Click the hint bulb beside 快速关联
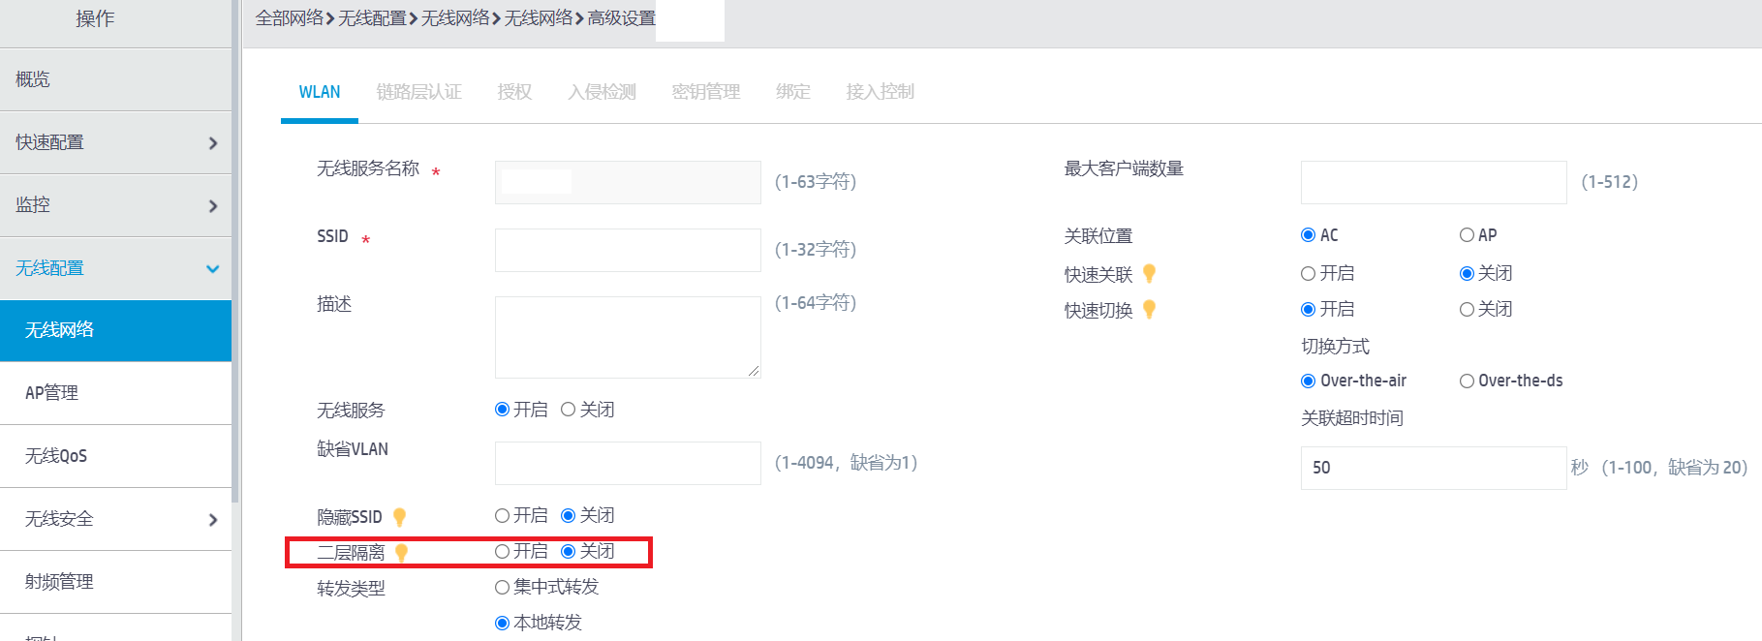Viewport: 1762px width, 641px height. point(1149,274)
